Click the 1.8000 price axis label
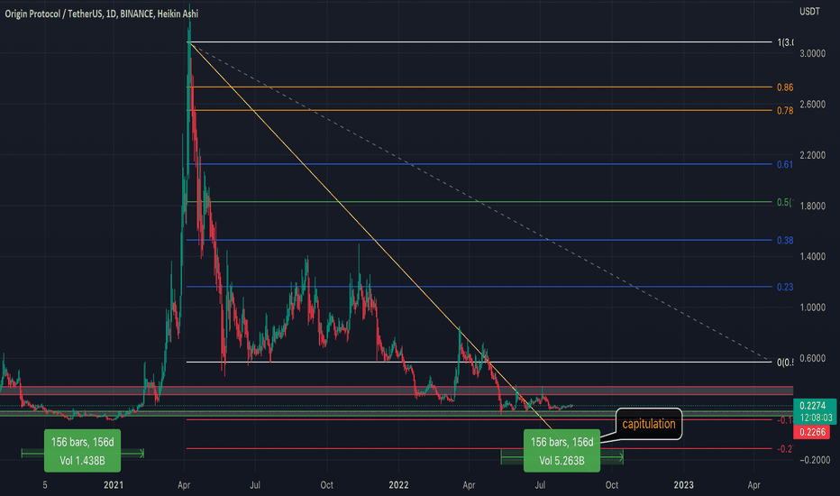This screenshot has height=496, width=840. point(812,206)
